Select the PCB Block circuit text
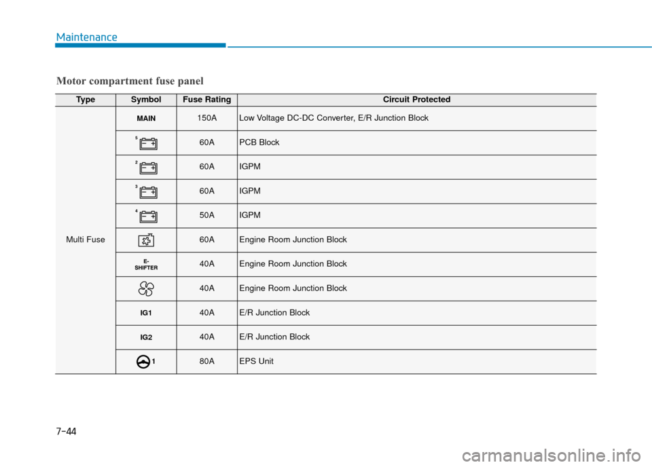652x467 pixels. 259,143
